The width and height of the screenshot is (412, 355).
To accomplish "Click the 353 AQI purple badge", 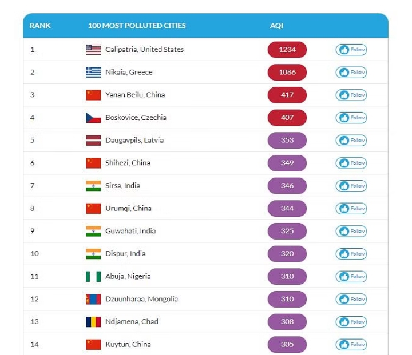I will (287, 141).
